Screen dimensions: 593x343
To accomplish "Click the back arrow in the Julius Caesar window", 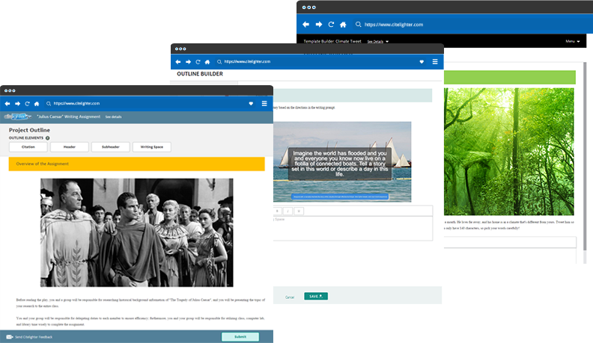I will (x=7, y=103).
